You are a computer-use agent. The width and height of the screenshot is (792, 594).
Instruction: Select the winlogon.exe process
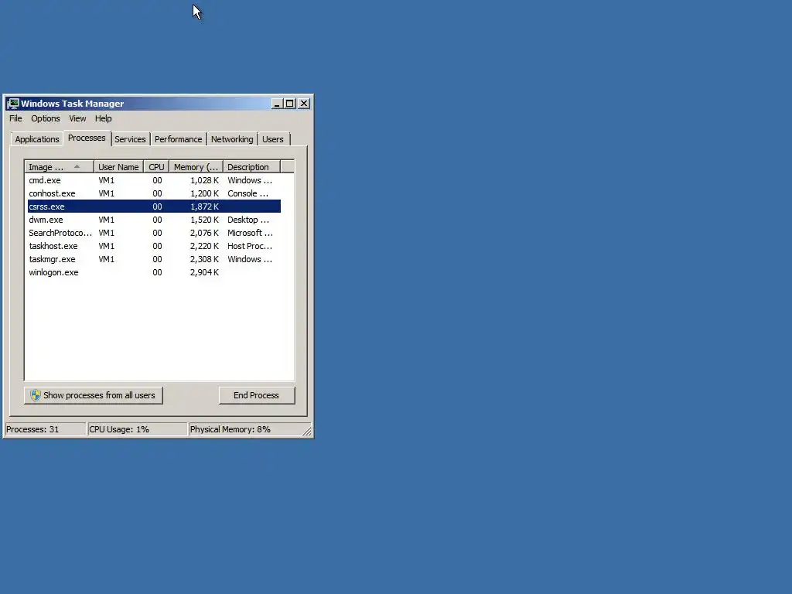pyautogui.click(x=154, y=272)
